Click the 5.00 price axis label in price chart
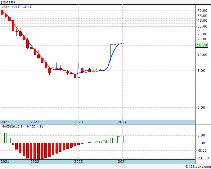Viewport: 211px width, 169px height. (201, 71)
